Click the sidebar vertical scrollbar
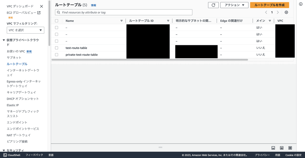Viewport: 305px width, 158px height. click(x=49, y=23)
